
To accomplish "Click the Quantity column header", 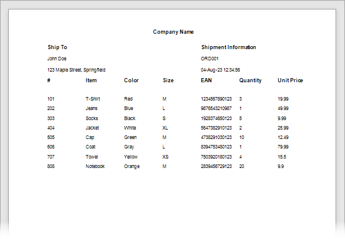I will [250, 80].
